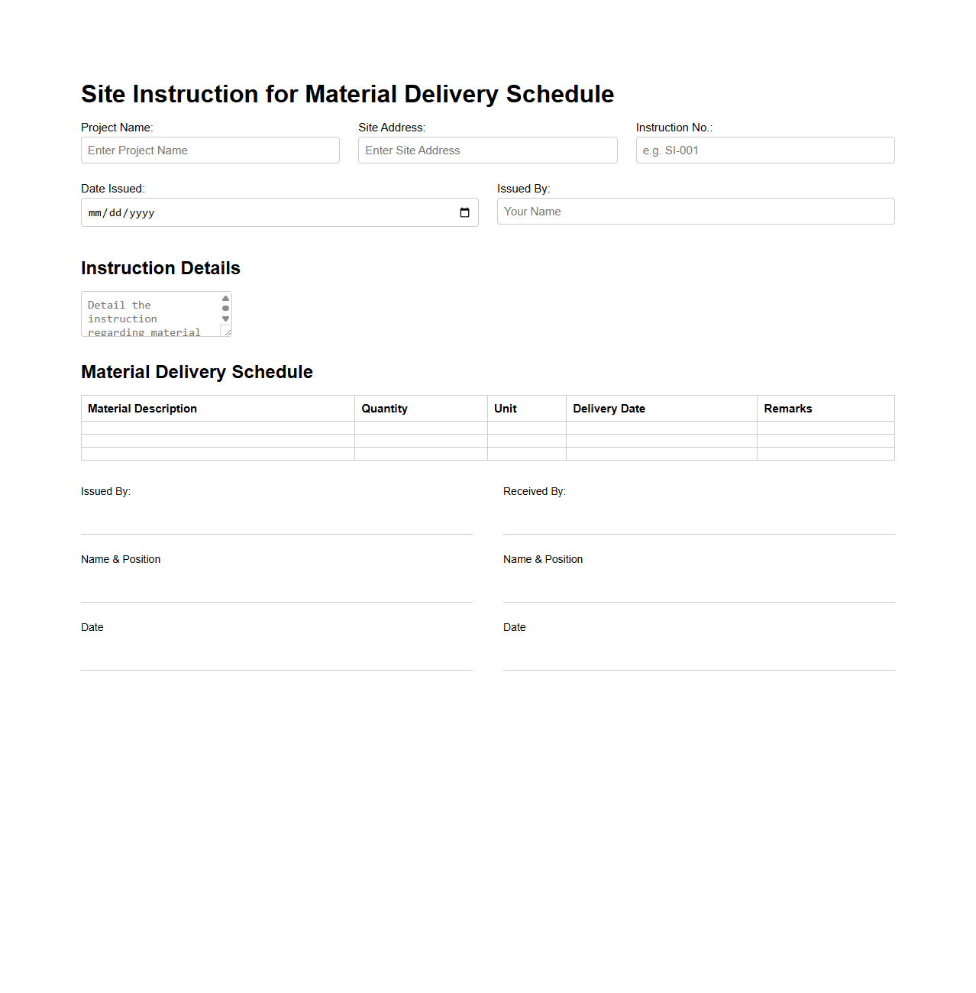Click the textarea scroll-down arrow
This screenshot has width=976, height=993.
coord(225,320)
